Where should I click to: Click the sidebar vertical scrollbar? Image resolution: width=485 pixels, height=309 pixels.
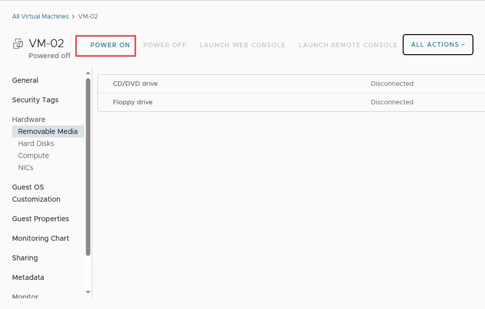pos(88,166)
